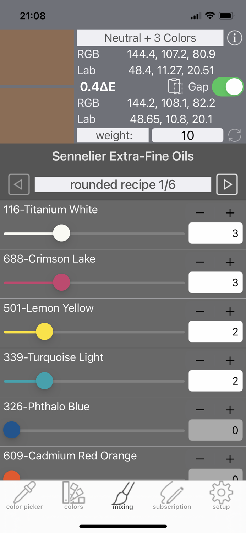246x533 pixels.
Task: Open the setup gear tab
Action: (221, 494)
